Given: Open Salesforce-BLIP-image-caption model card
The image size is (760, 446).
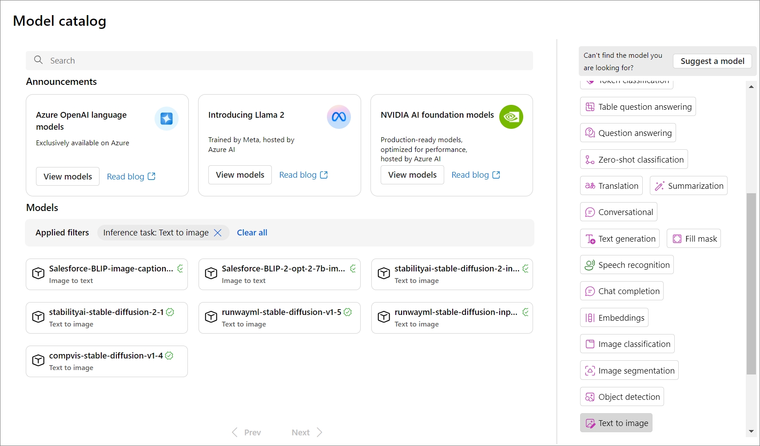Looking at the screenshot, I should point(107,274).
